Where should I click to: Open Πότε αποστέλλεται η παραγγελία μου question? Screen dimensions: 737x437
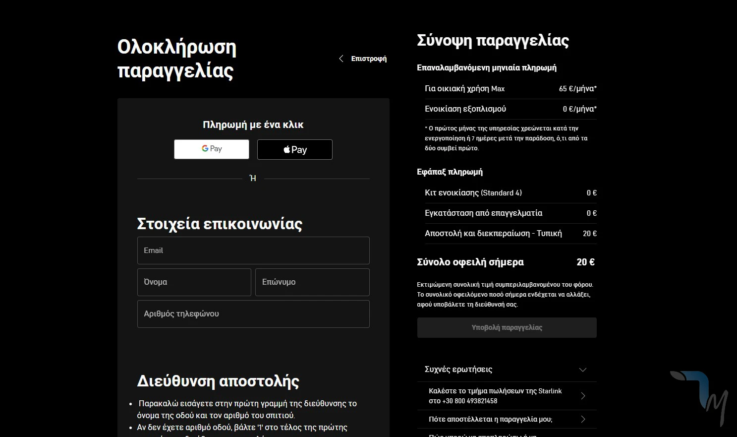click(x=507, y=419)
